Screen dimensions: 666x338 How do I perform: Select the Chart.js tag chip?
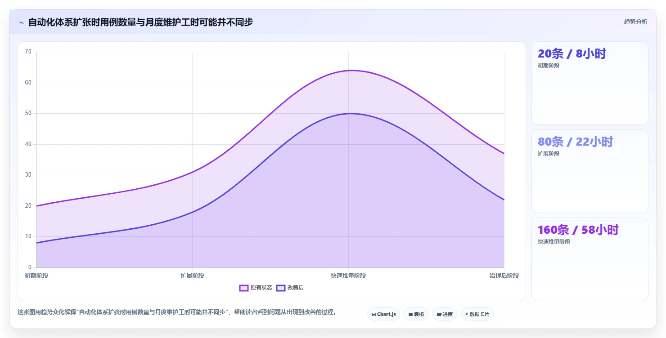click(x=383, y=314)
